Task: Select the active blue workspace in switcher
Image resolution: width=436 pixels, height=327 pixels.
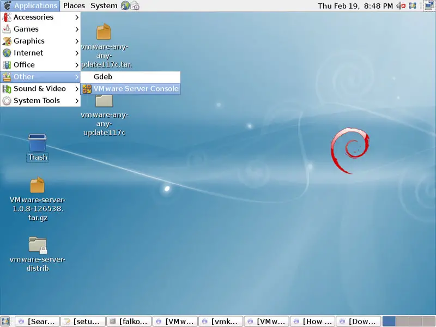Action: pyautogui.click(x=389, y=322)
